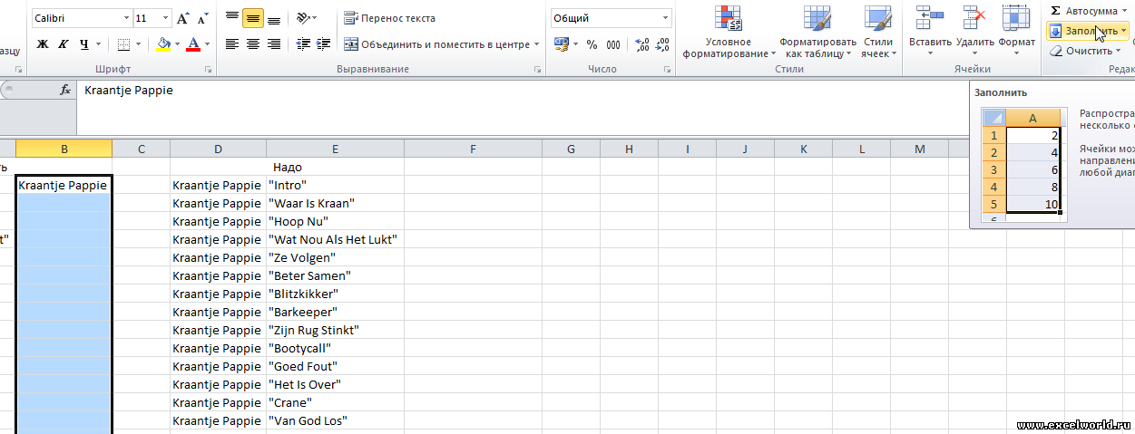Increase decimal places
This screenshot has height=434, width=1135.
[x=642, y=43]
